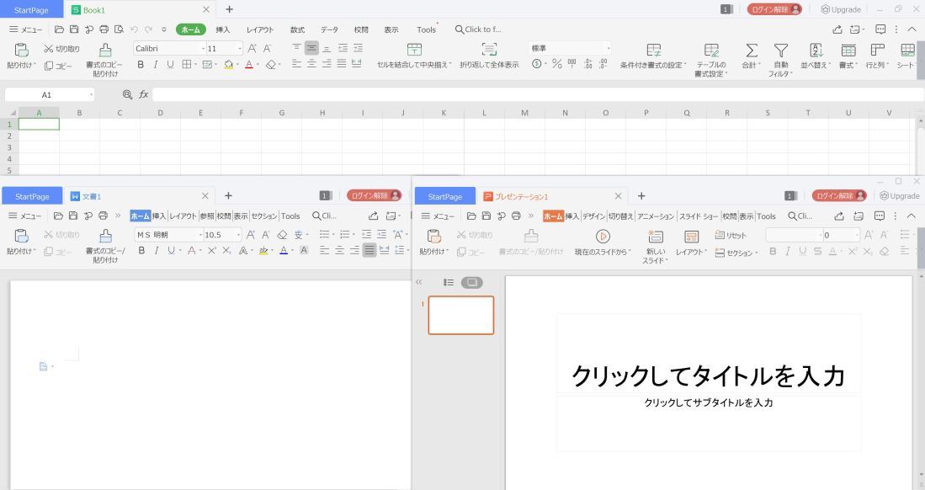Select the 挿入 tab in the spreadsheet

pos(225,29)
